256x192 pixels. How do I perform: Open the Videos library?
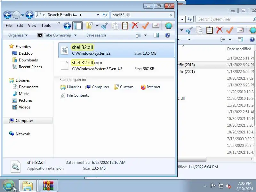(24, 107)
